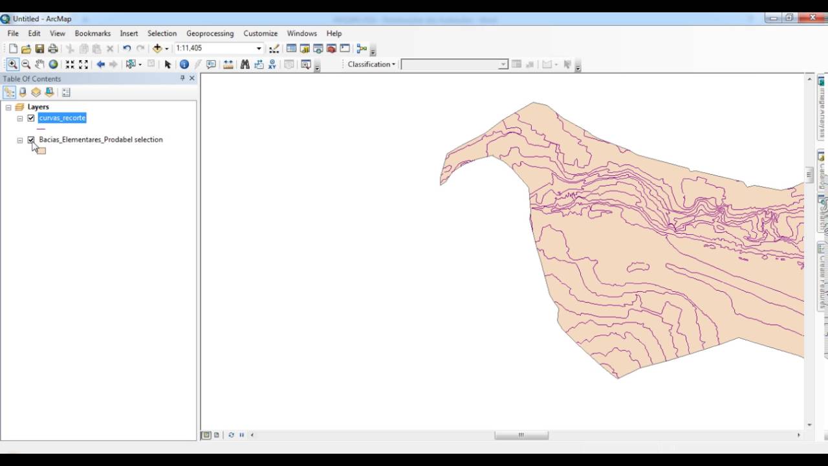The width and height of the screenshot is (828, 466).
Task: Switch to List By Drawing Order
Action: [x=10, y=93]
